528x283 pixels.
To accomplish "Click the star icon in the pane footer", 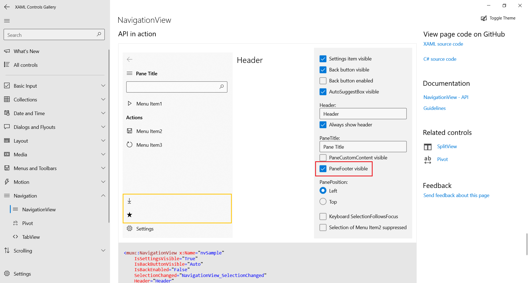I will coord(130,215).
